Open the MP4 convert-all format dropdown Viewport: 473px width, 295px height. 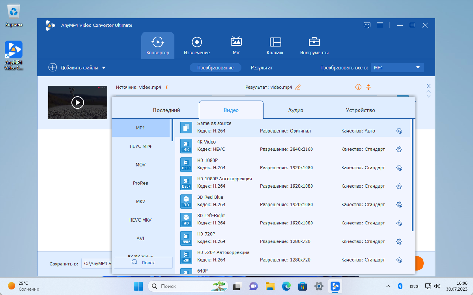click(x=397, y=68)
